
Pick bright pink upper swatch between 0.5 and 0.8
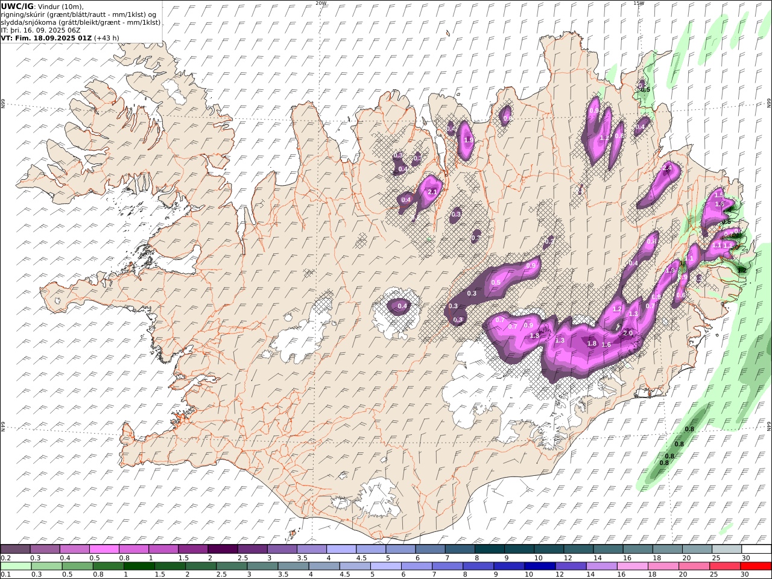tap(104, 549)
